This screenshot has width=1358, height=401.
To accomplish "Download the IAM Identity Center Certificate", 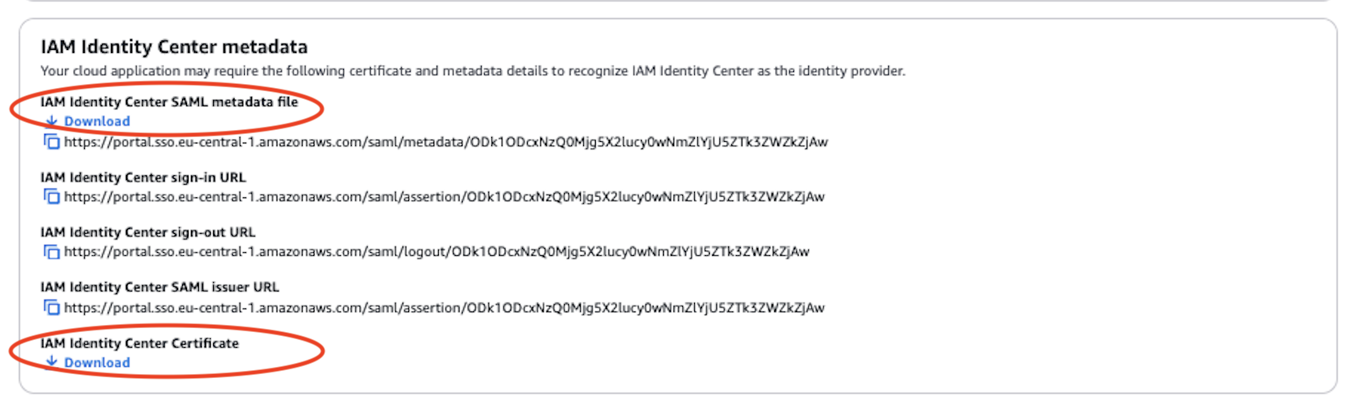I will [97, 363].
